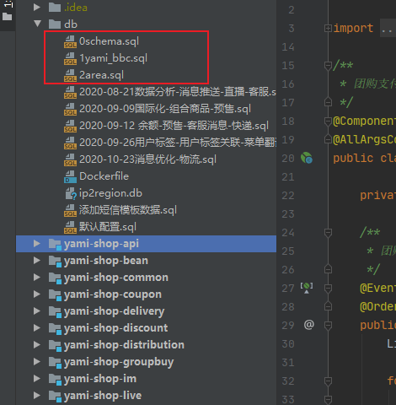Image resolution: width=396 pixels, height=405 pixels.
Task: Click the SQL icon of 0schema.sql
Action: tap(70, 41)
